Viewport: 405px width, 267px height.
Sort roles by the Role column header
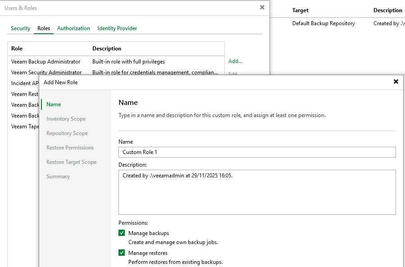point(17,49)
